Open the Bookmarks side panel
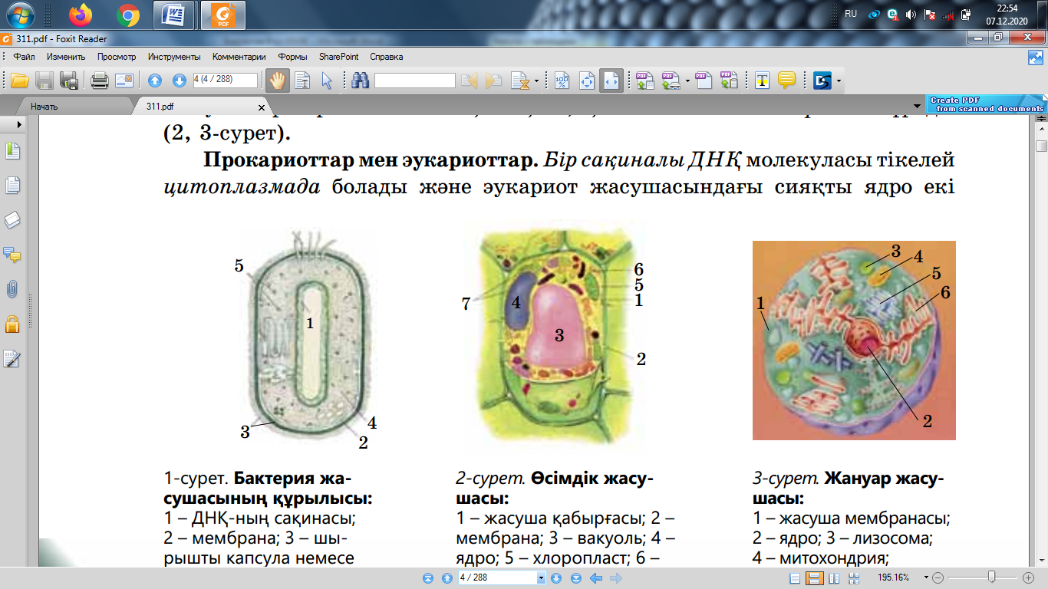1048x589 pixels. (x=12, y=151)
